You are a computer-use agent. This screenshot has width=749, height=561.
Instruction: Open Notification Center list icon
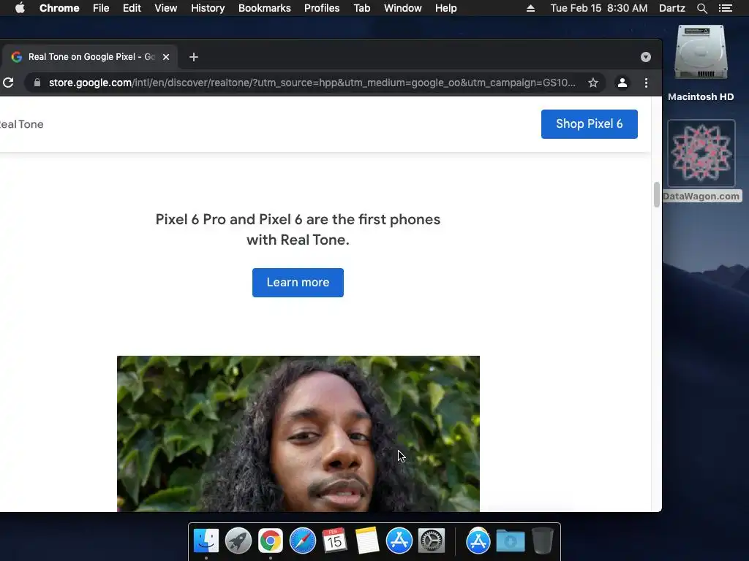tap(725, 8)
